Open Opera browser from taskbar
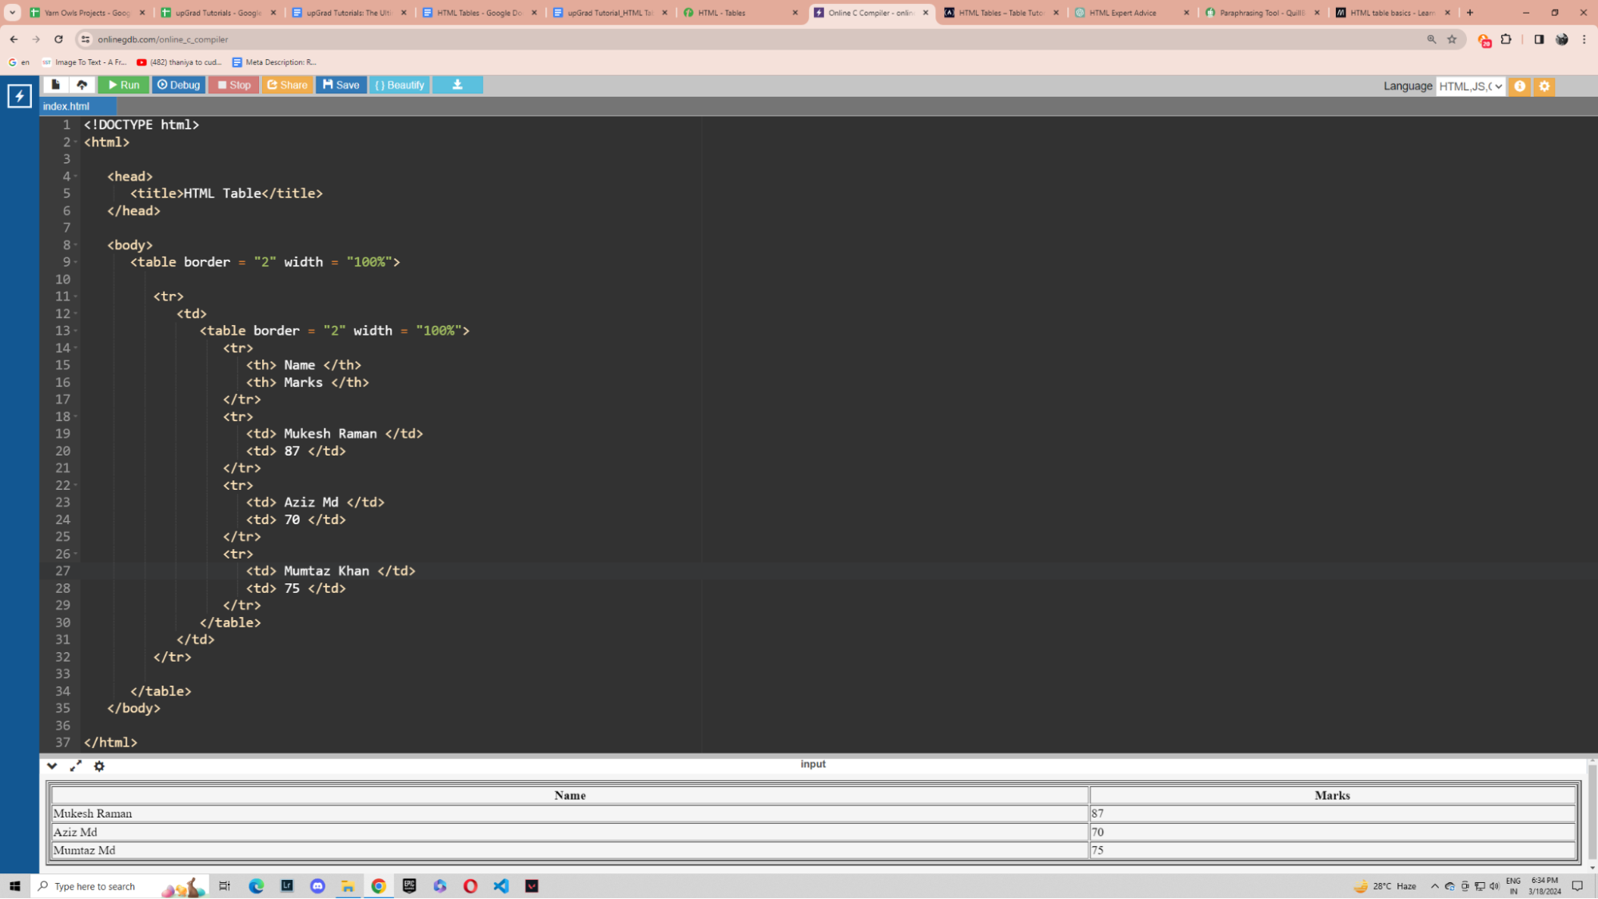 click(471, 886)
